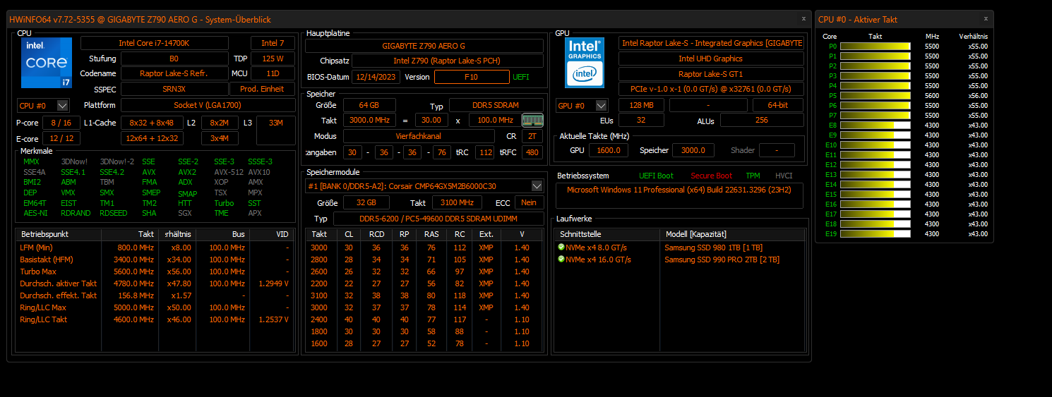The width and height of the screenshot is (1052, 397).
Task: Click the Betriebspunkt column header
Action: pos(59,234)
